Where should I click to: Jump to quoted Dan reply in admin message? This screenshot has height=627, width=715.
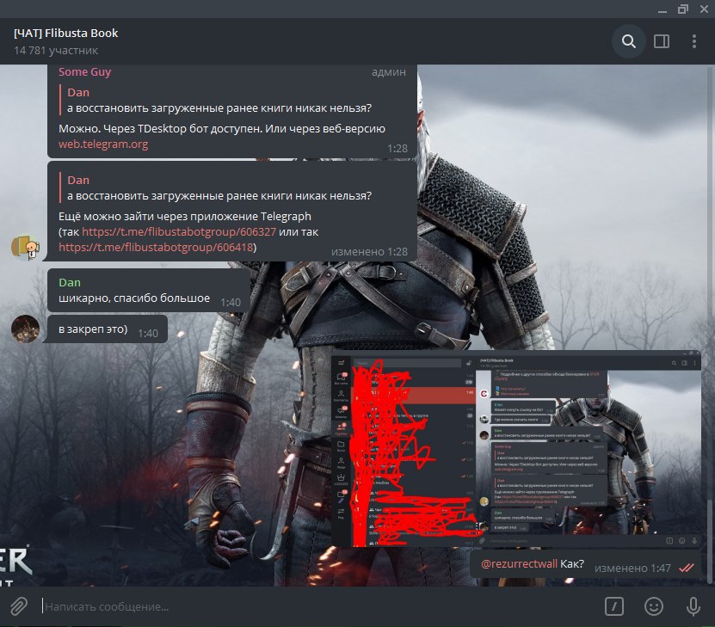coord(219,101)
